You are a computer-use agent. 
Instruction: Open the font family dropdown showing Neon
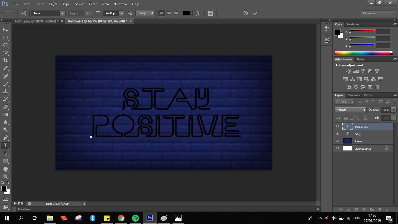point(62,13)
